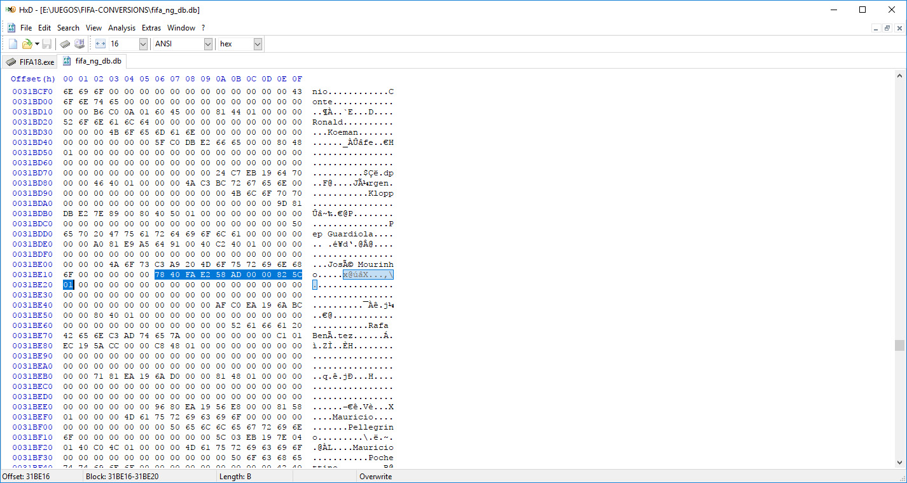Click the 'Rafa' text in decoded column
907x483 pixels.
click(x=378, y=325)
